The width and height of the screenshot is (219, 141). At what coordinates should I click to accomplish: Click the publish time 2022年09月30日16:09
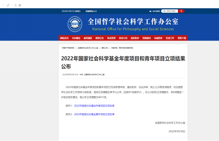[70, 75]
